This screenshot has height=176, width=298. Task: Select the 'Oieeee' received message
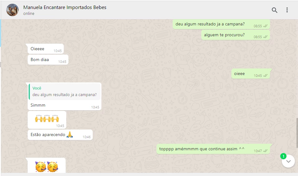pyautogui.click(x=46, y=49)
